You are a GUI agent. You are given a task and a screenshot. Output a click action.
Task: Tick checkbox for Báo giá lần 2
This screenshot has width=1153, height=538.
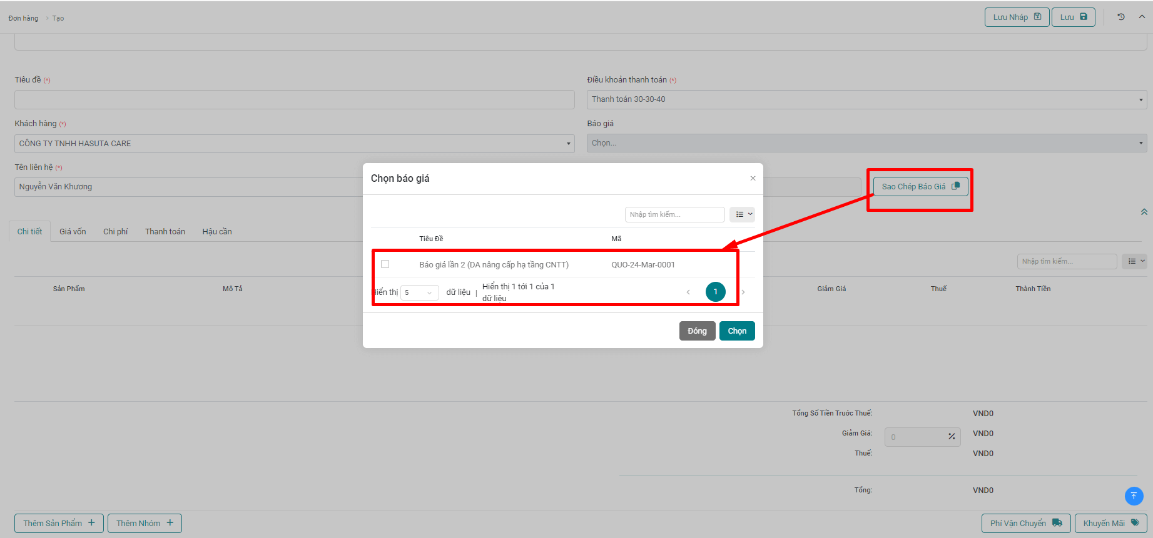[x=385, y=264]
